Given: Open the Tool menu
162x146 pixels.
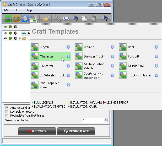Looking at the screenshot, I should click(x=18, y=10).
